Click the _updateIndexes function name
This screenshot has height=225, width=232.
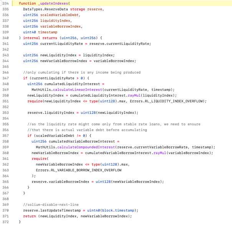[x=53, y=3]
